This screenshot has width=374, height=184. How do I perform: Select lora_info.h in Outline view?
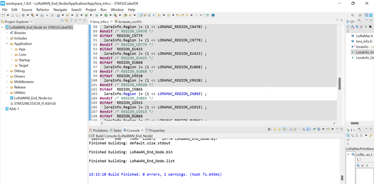tap(362, 41)
